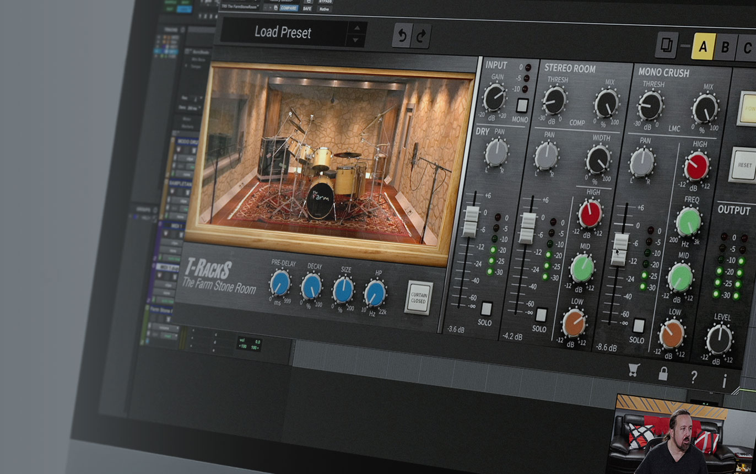Click the blue PRE-DELAY knob

coord(280,283)
